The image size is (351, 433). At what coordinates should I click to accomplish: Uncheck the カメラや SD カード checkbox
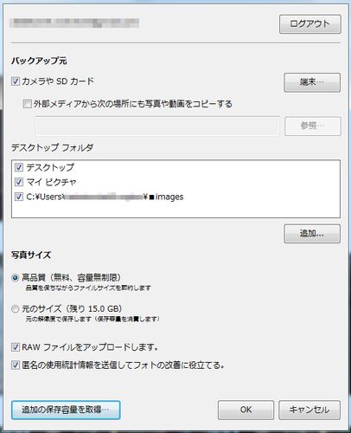[16, 81]
